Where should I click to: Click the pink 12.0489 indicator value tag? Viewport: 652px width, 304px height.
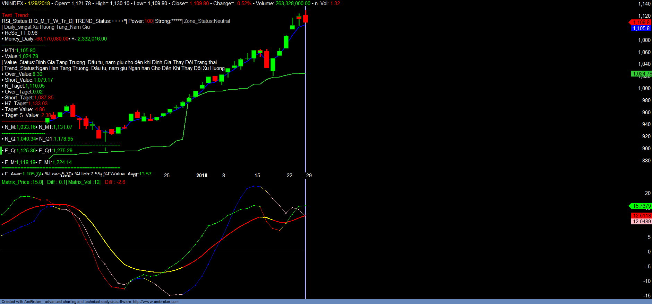[x=642, y=222]
